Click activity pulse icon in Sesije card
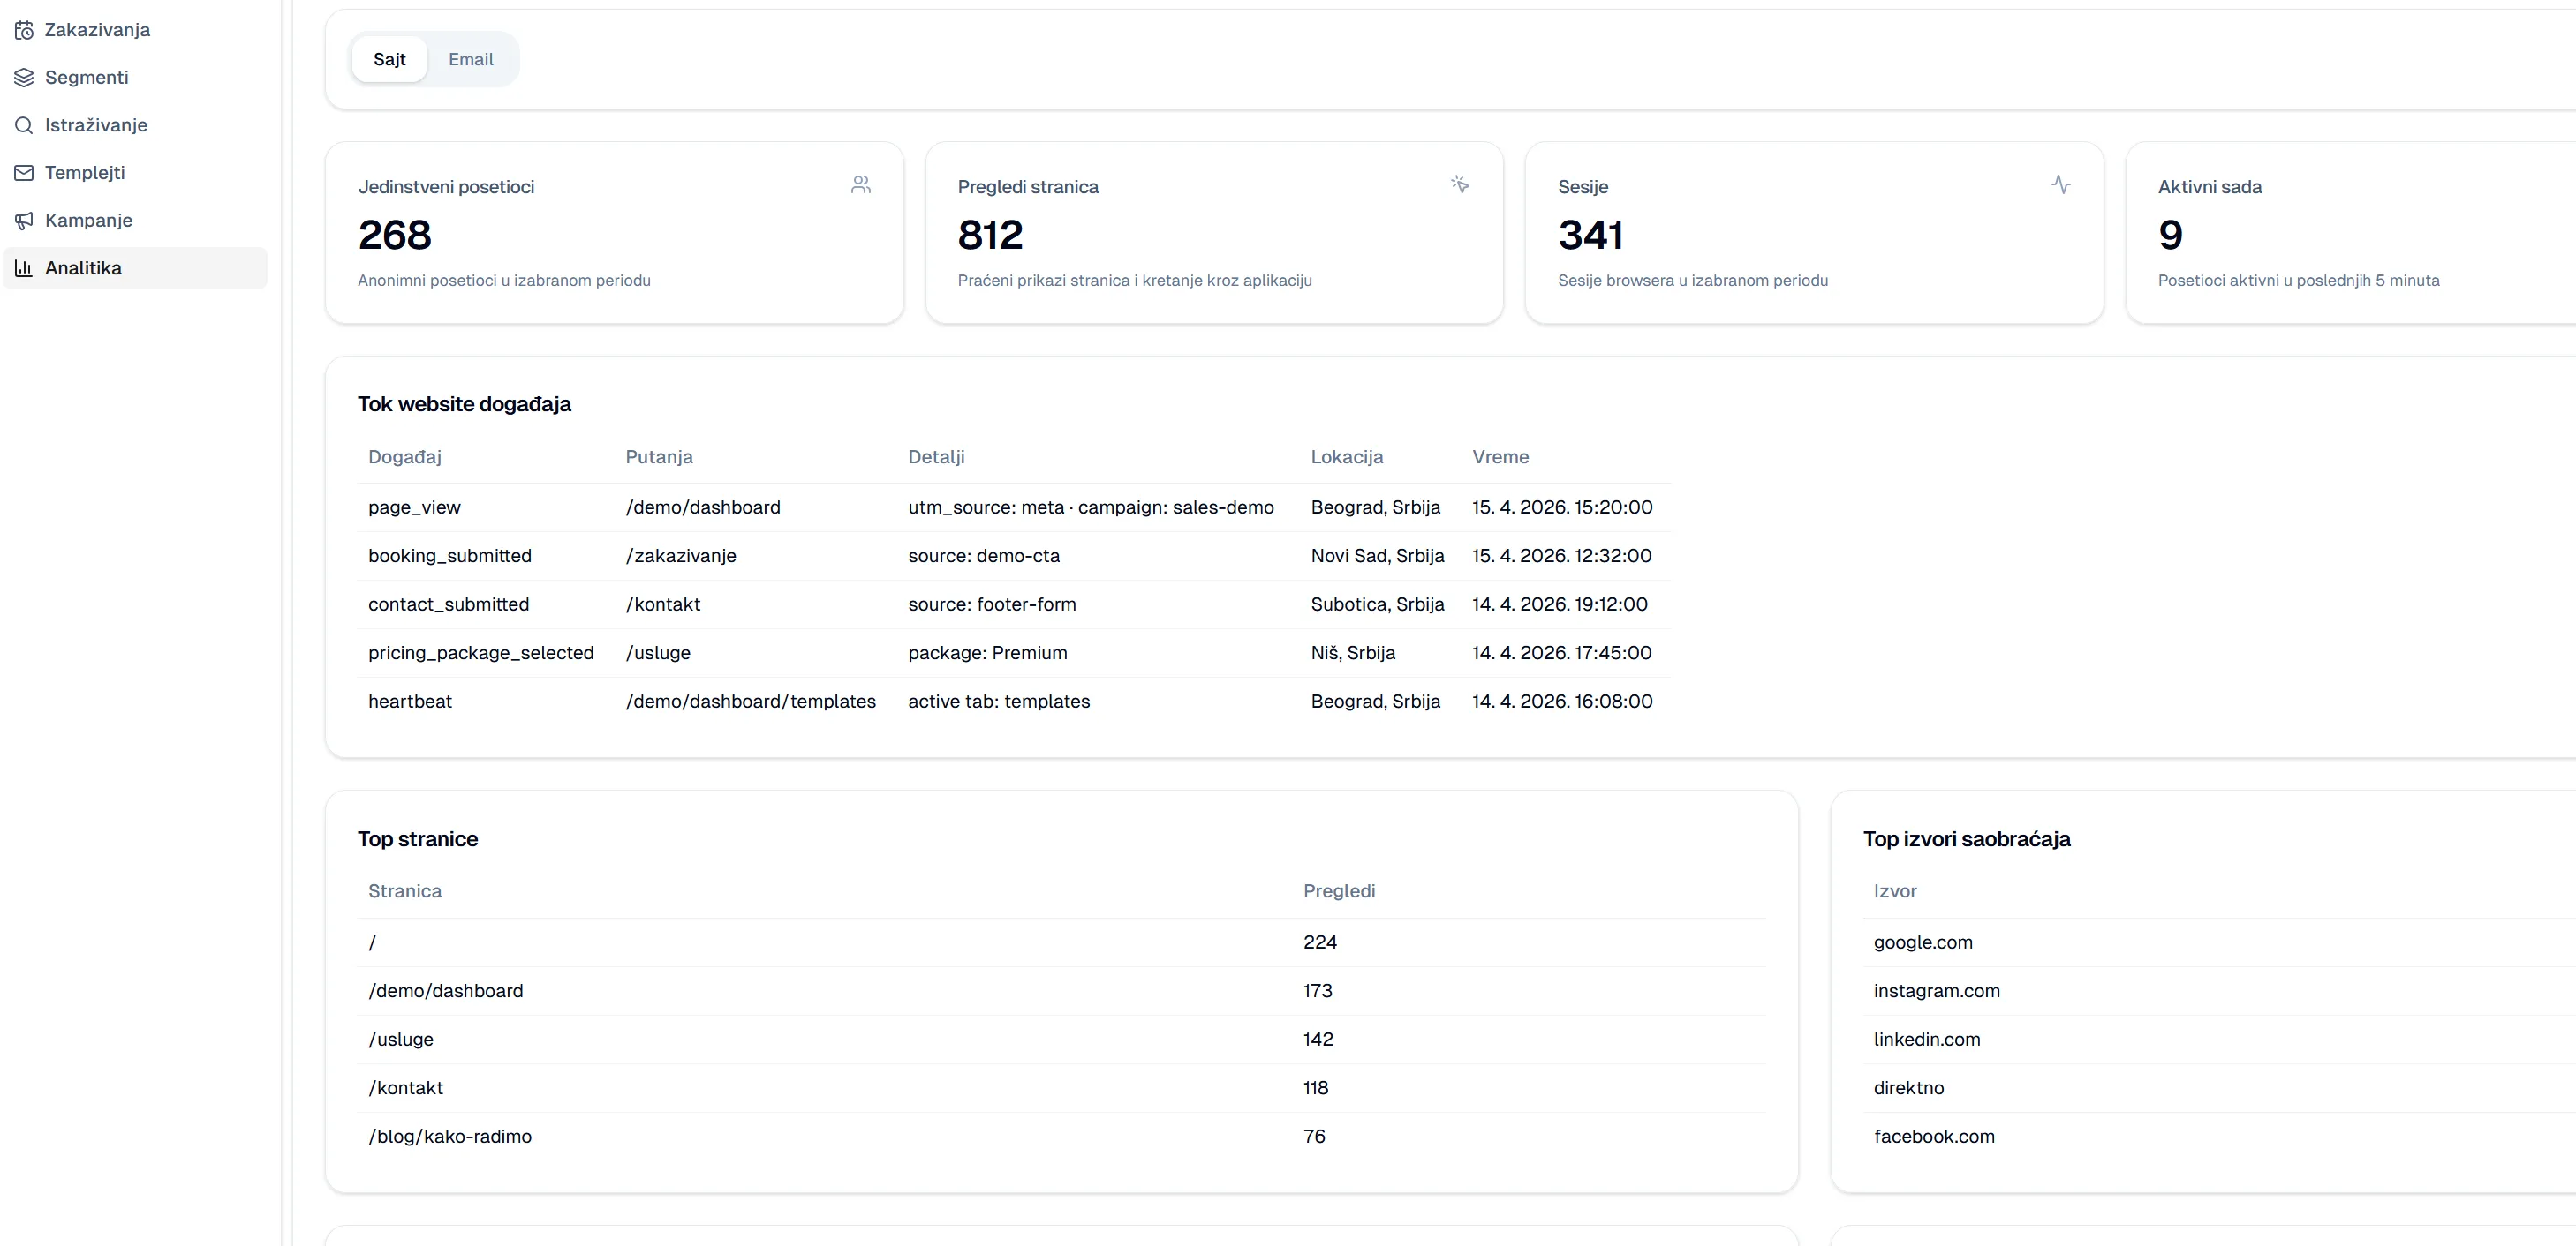 click(x=2060, y=184)
